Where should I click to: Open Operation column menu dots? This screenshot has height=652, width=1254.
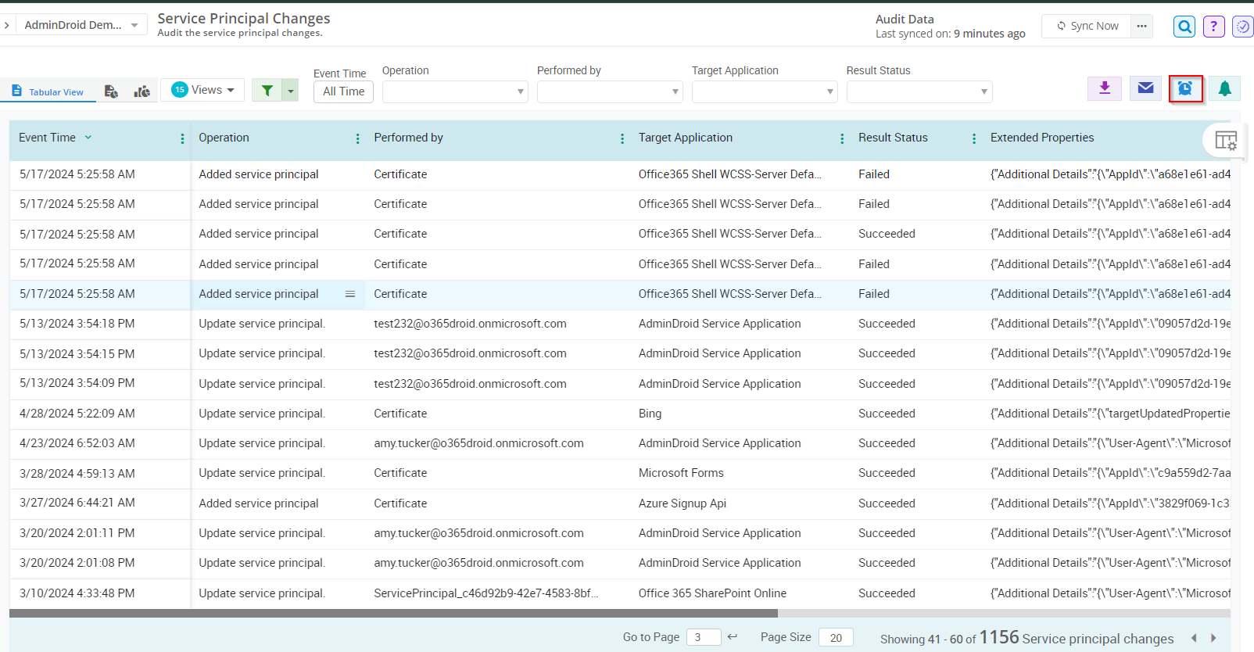point(357,138)
